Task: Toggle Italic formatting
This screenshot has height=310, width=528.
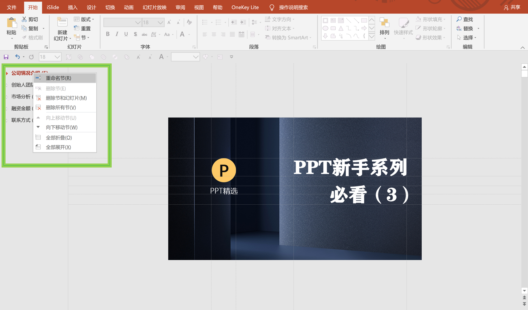Action: [117, 34]
